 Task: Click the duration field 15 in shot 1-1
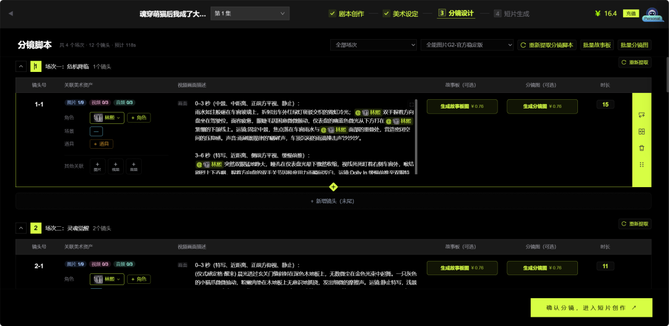[605, 105]
